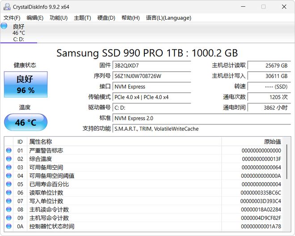Open the 功能(U) menu
This screenshot has height=236, width=295.
pos(59,18)
